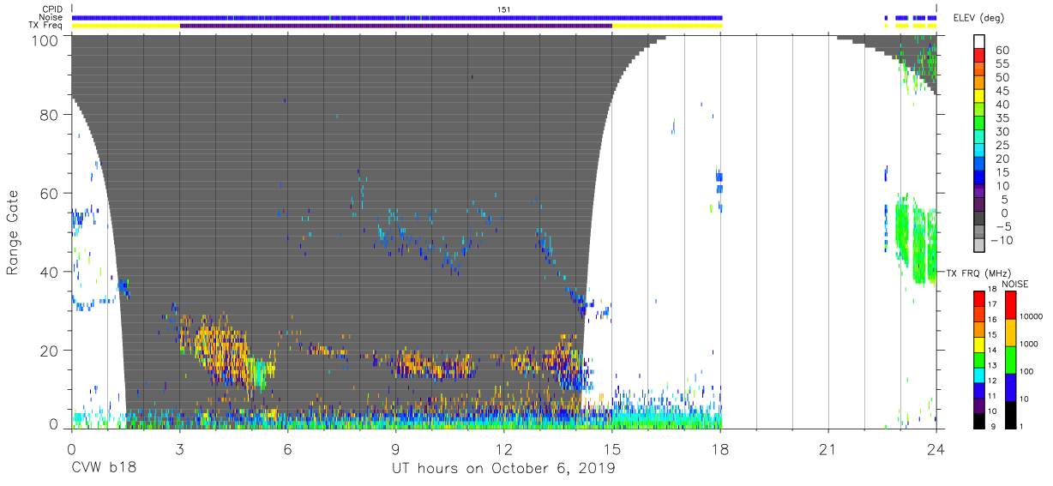Screen dimensions: 1053x486
Task: Click the CVW b18 radar label
Action: click(102, 469)
